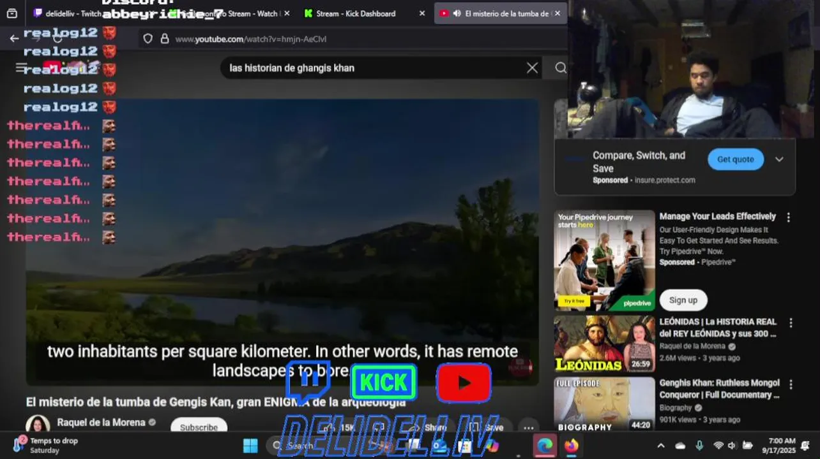Close the El misterio de la tumba tab
Image resolution: width=820 pixels, height=459 pixels.
tap(558, 13)
